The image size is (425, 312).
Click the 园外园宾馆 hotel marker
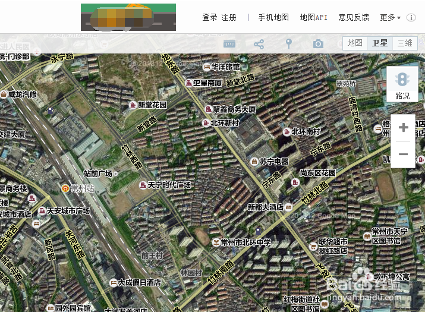51,308
